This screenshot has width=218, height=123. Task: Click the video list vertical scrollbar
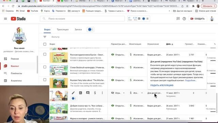coord(216,102)
